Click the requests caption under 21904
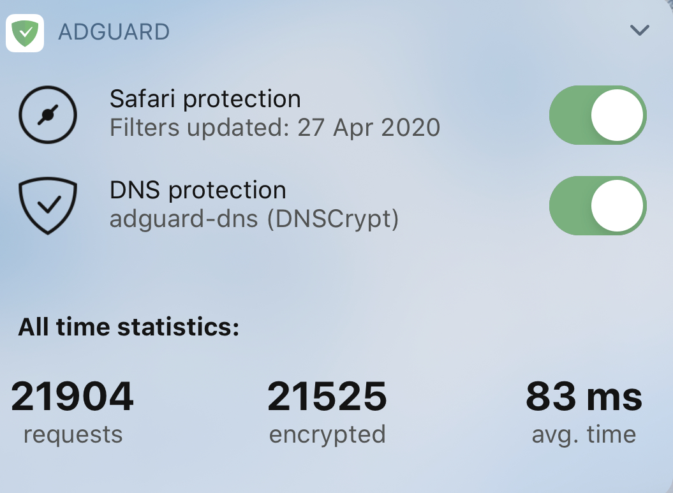The height and width of the screenshot is (493, 673). [73, 435]
